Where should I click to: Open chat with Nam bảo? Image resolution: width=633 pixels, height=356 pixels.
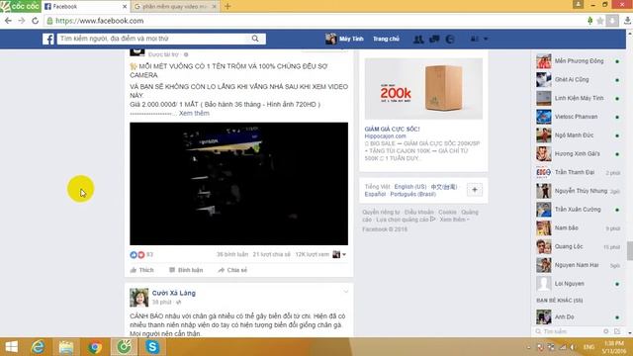pos(579,228)
